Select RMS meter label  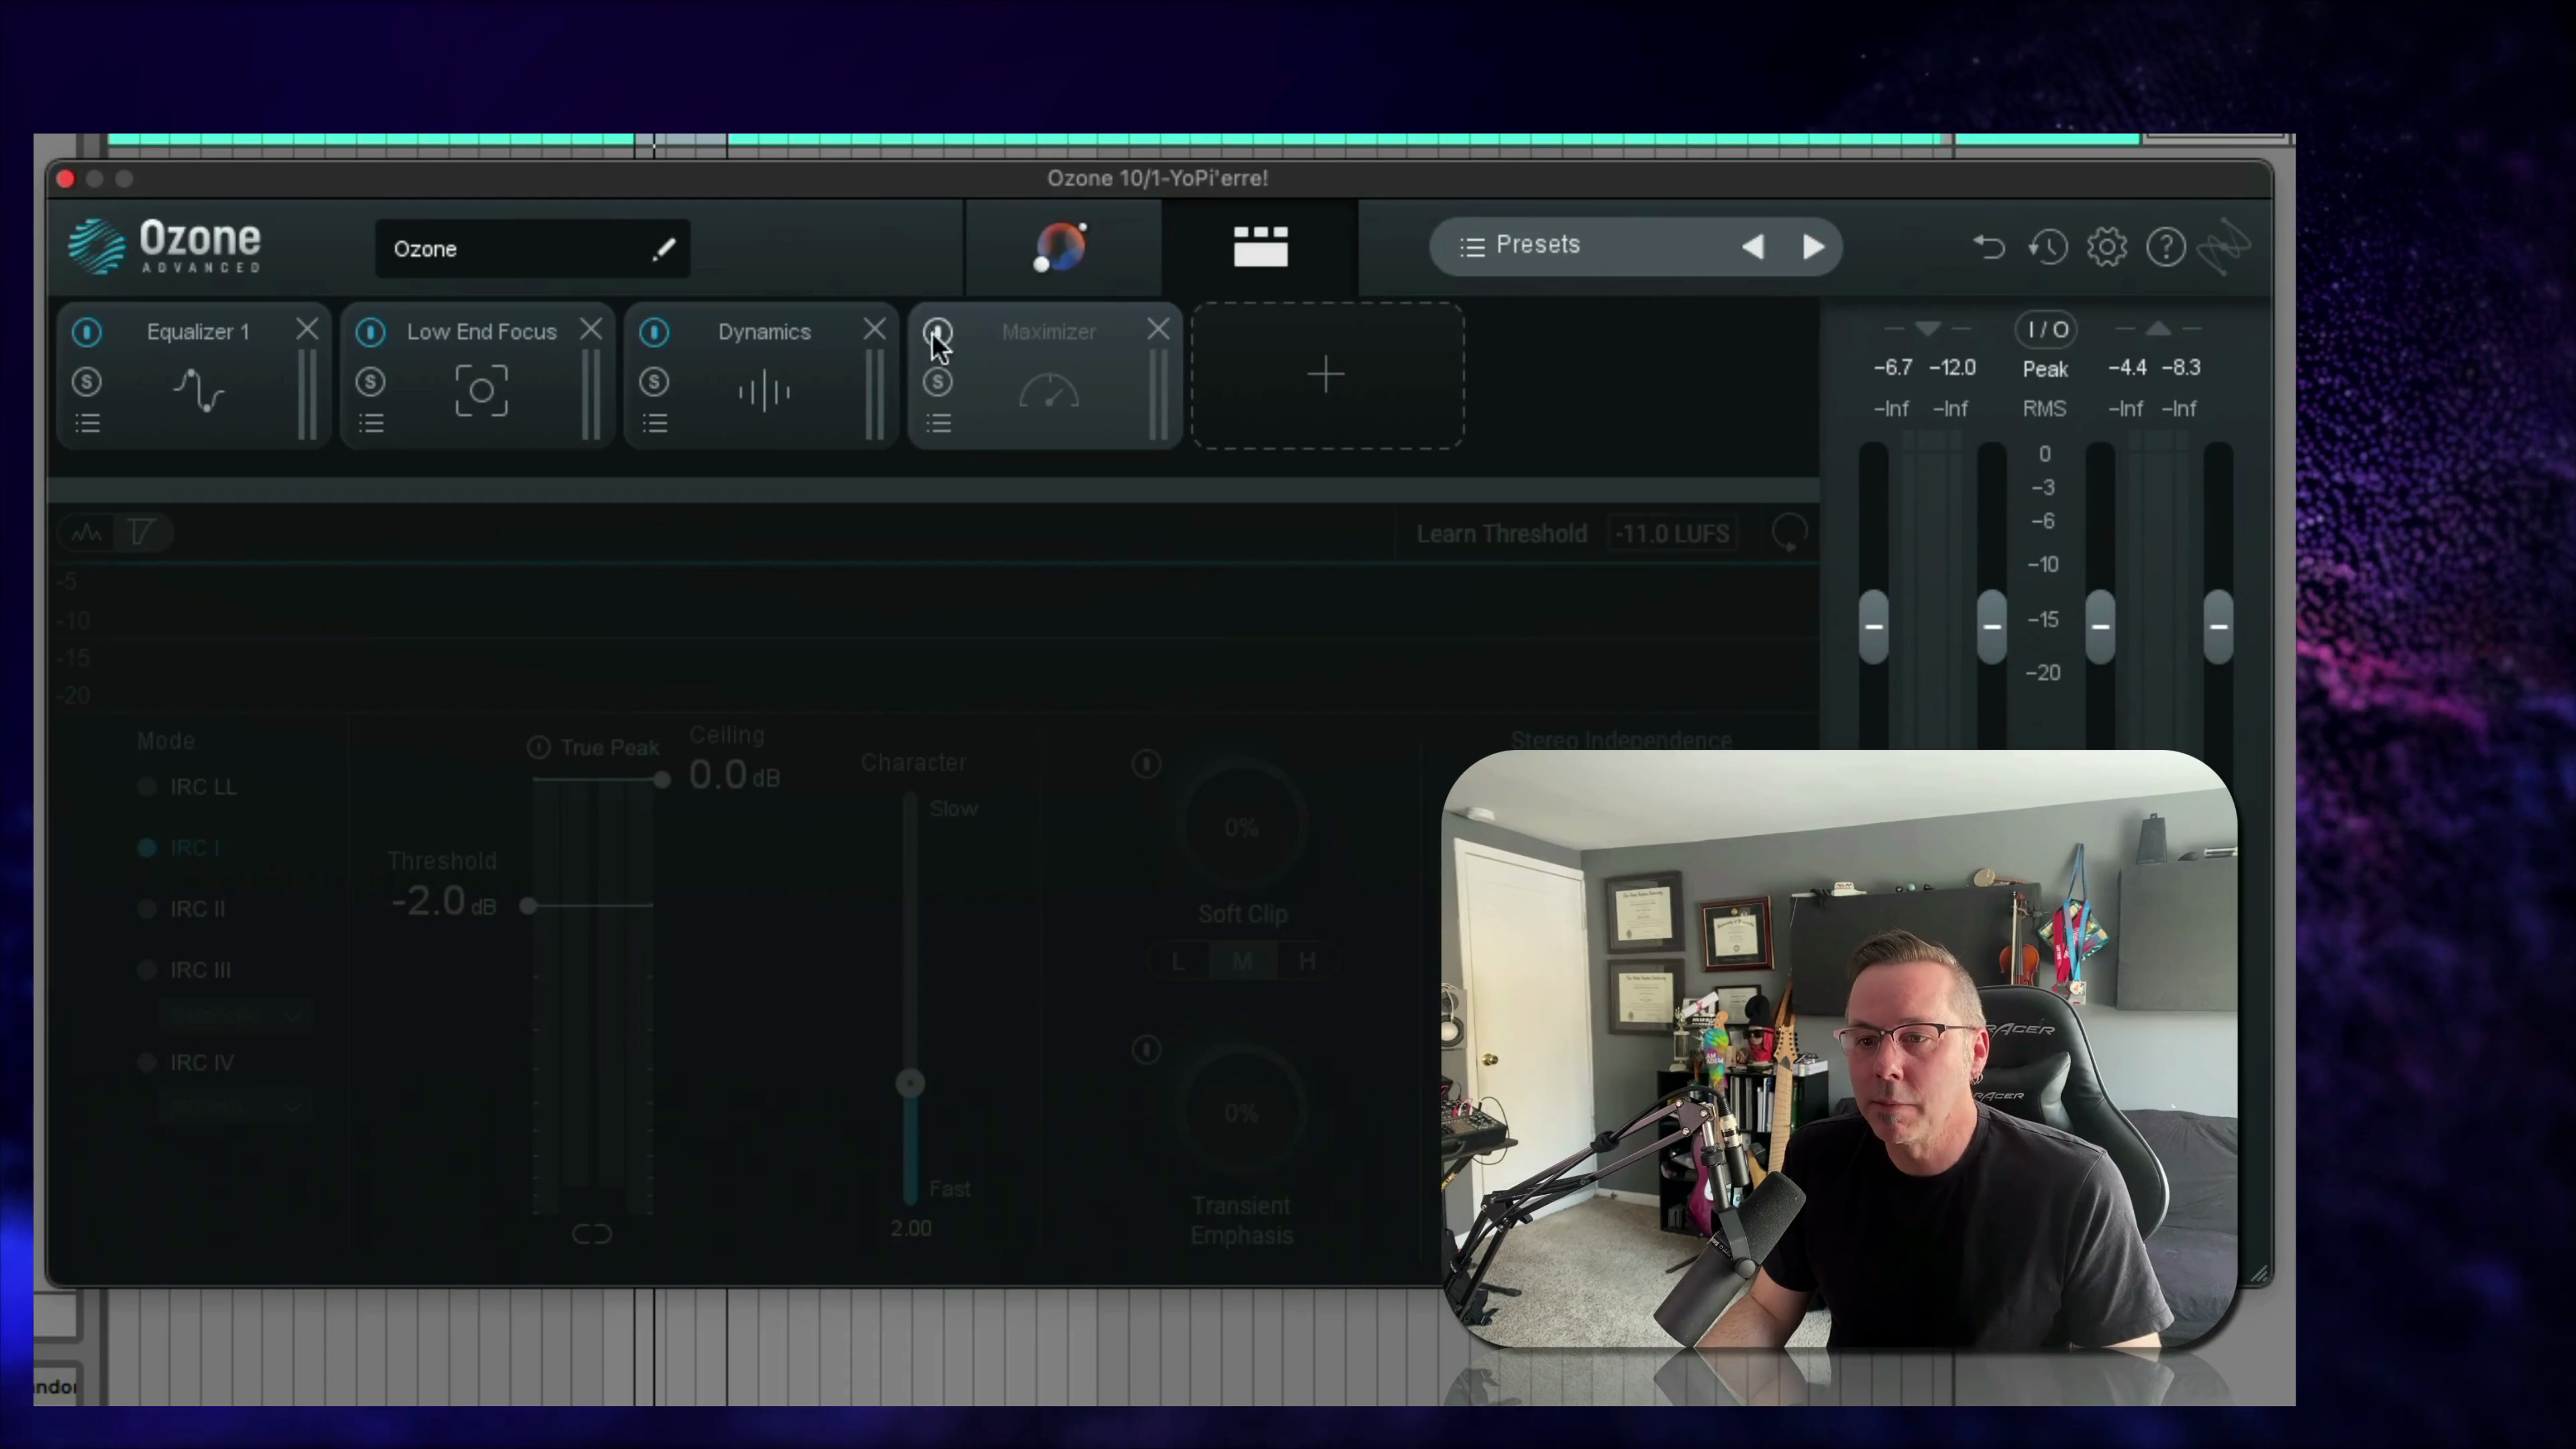click(x=2044, y=409)
